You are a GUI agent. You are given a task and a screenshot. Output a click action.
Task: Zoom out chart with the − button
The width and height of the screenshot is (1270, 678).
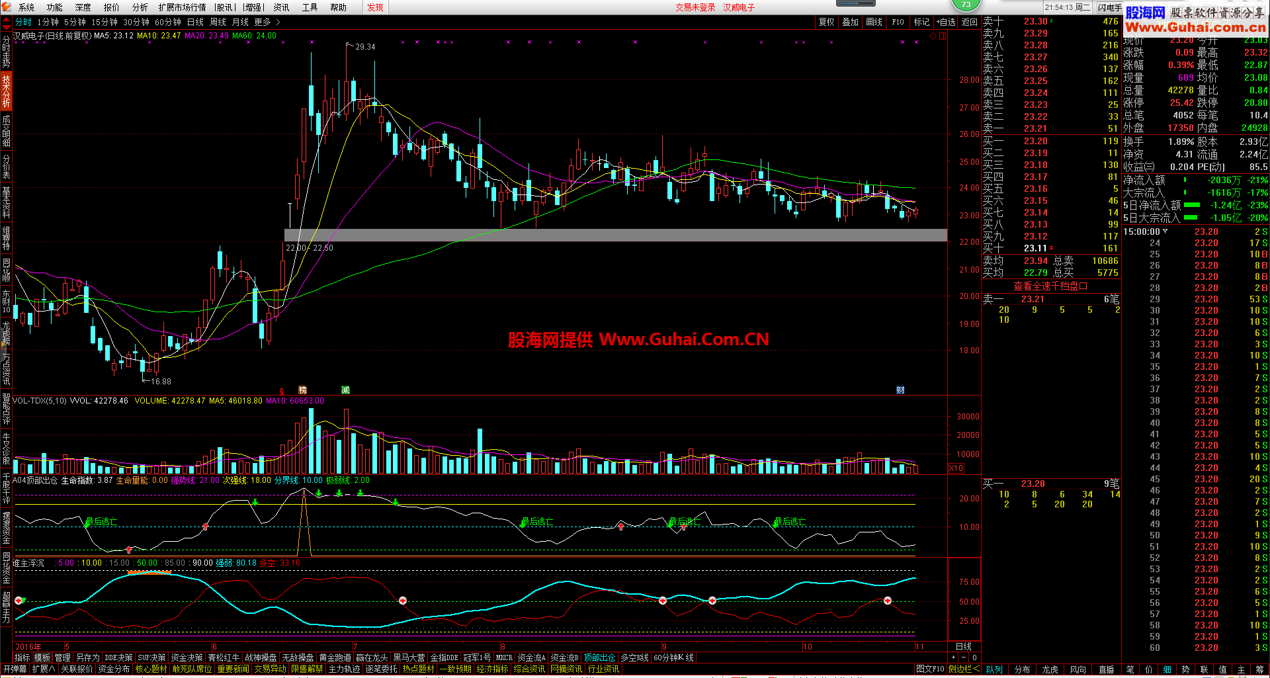(x=964, y=657)
